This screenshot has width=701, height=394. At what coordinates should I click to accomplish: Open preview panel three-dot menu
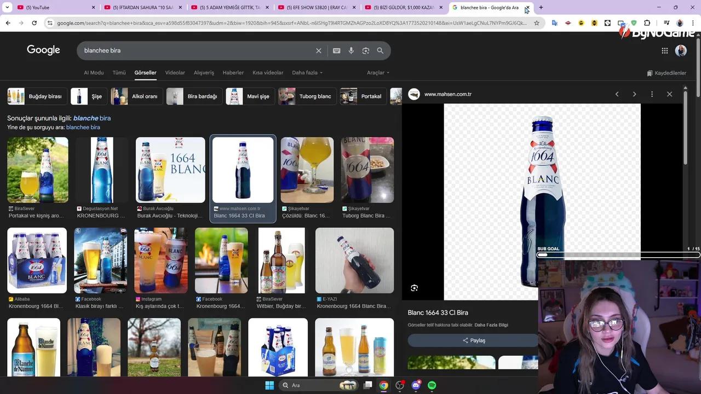(x=652, y=94)
